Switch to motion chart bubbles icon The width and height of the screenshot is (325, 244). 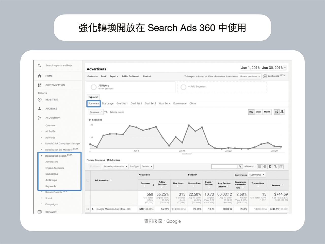pos(282,112)
